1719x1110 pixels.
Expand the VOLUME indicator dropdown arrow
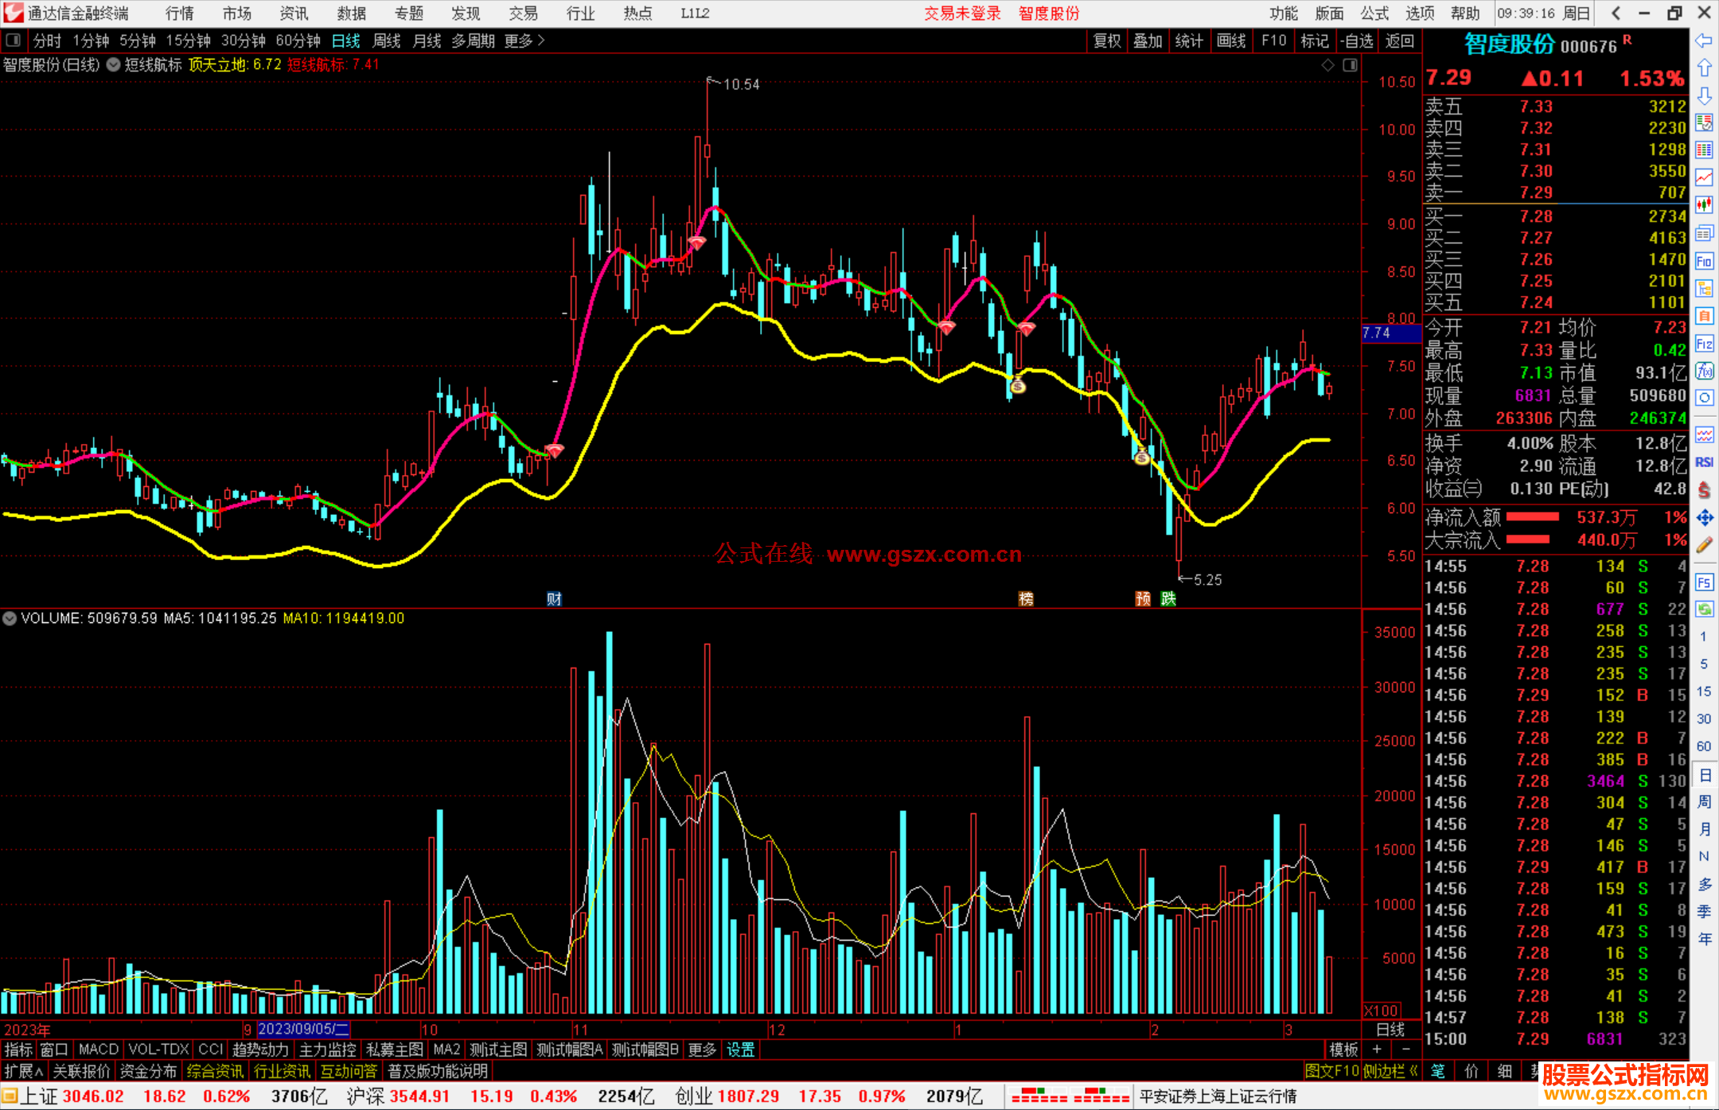[x=10, y=618]
